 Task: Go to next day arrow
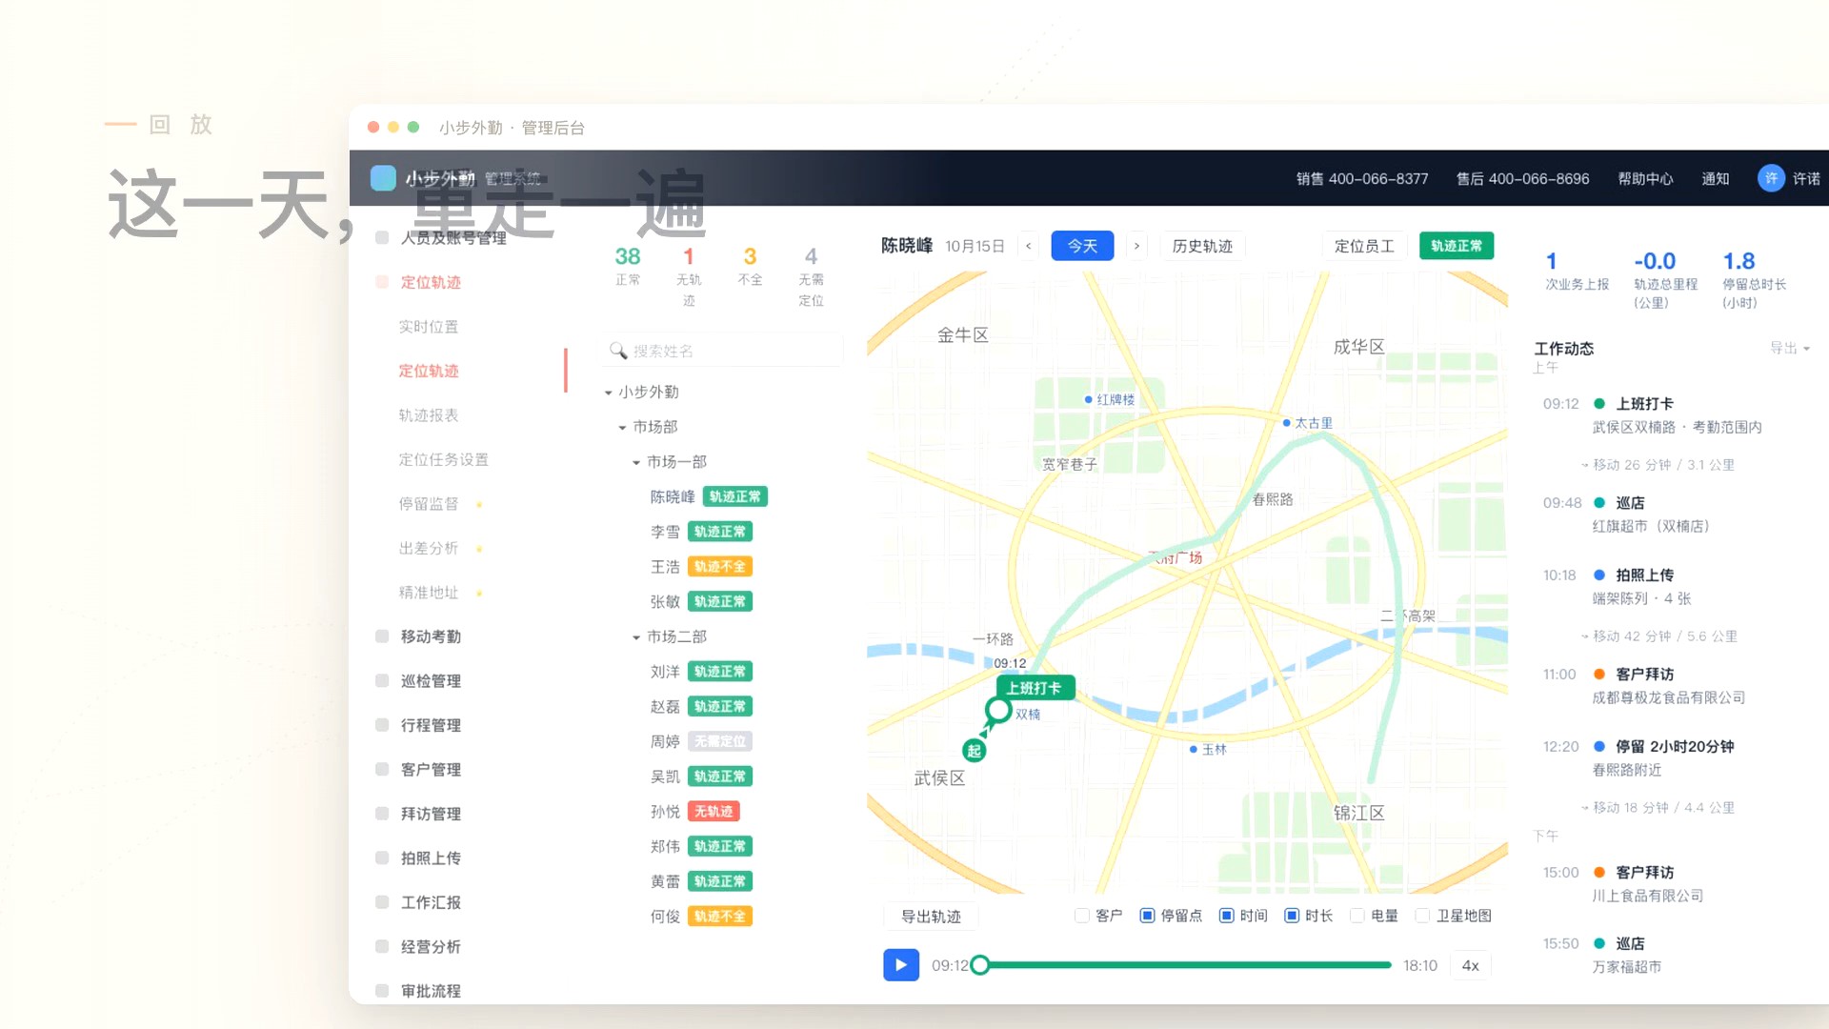pos(1136,246)
